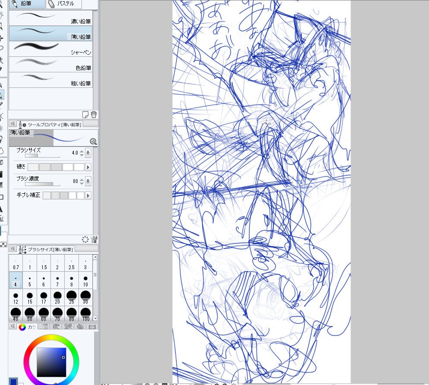Increase brush density with the up stepper
Screen dimensions: 429x385
[x=81, y=180]
